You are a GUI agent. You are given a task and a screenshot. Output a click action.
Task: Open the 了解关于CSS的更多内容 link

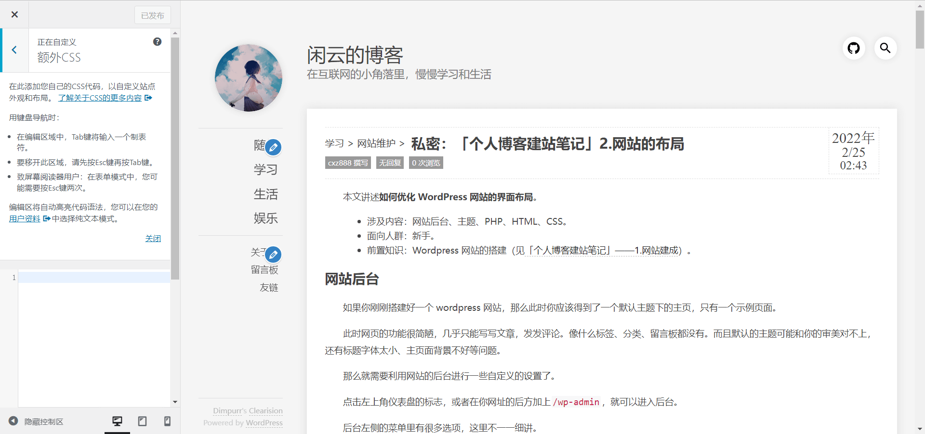[x=100, y=98]
